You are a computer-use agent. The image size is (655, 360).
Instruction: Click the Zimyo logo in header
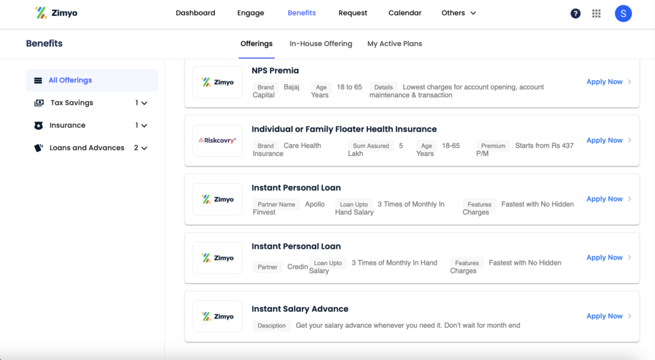point(56,13)
